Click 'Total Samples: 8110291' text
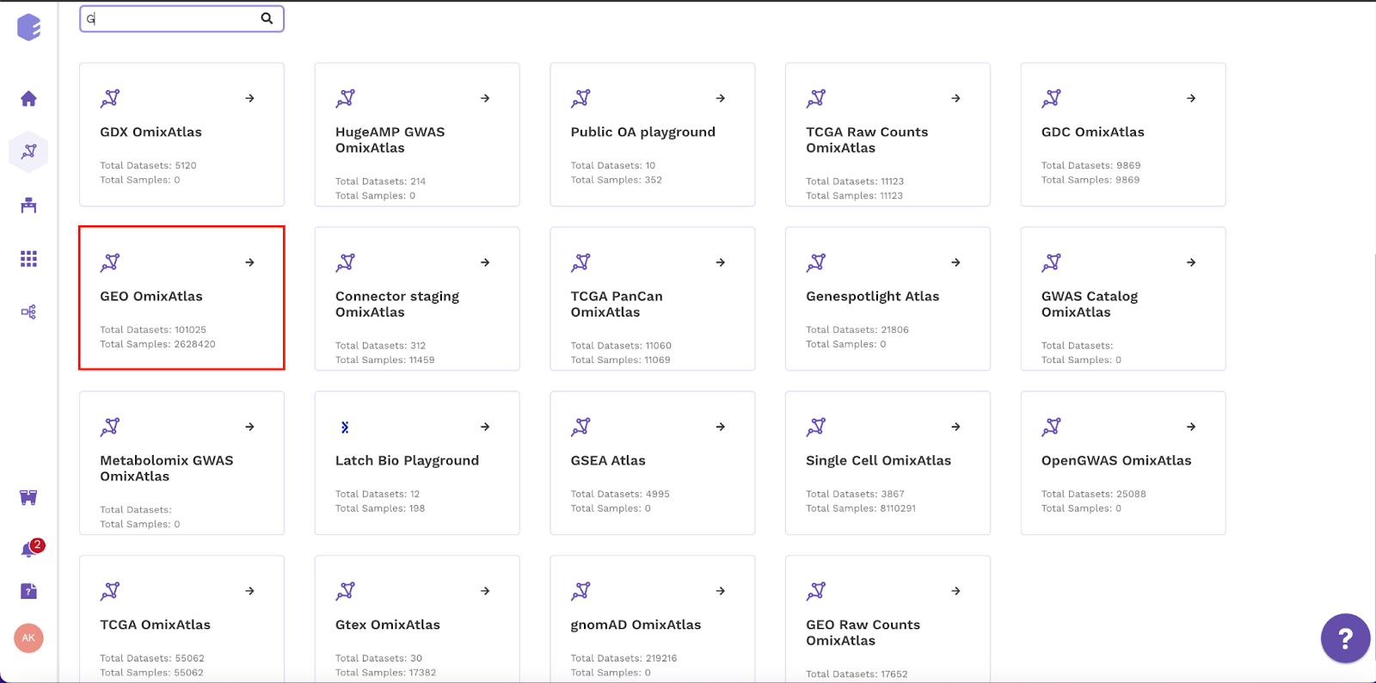The height and width of the screenshot is (683, 1376). (861, 508)
